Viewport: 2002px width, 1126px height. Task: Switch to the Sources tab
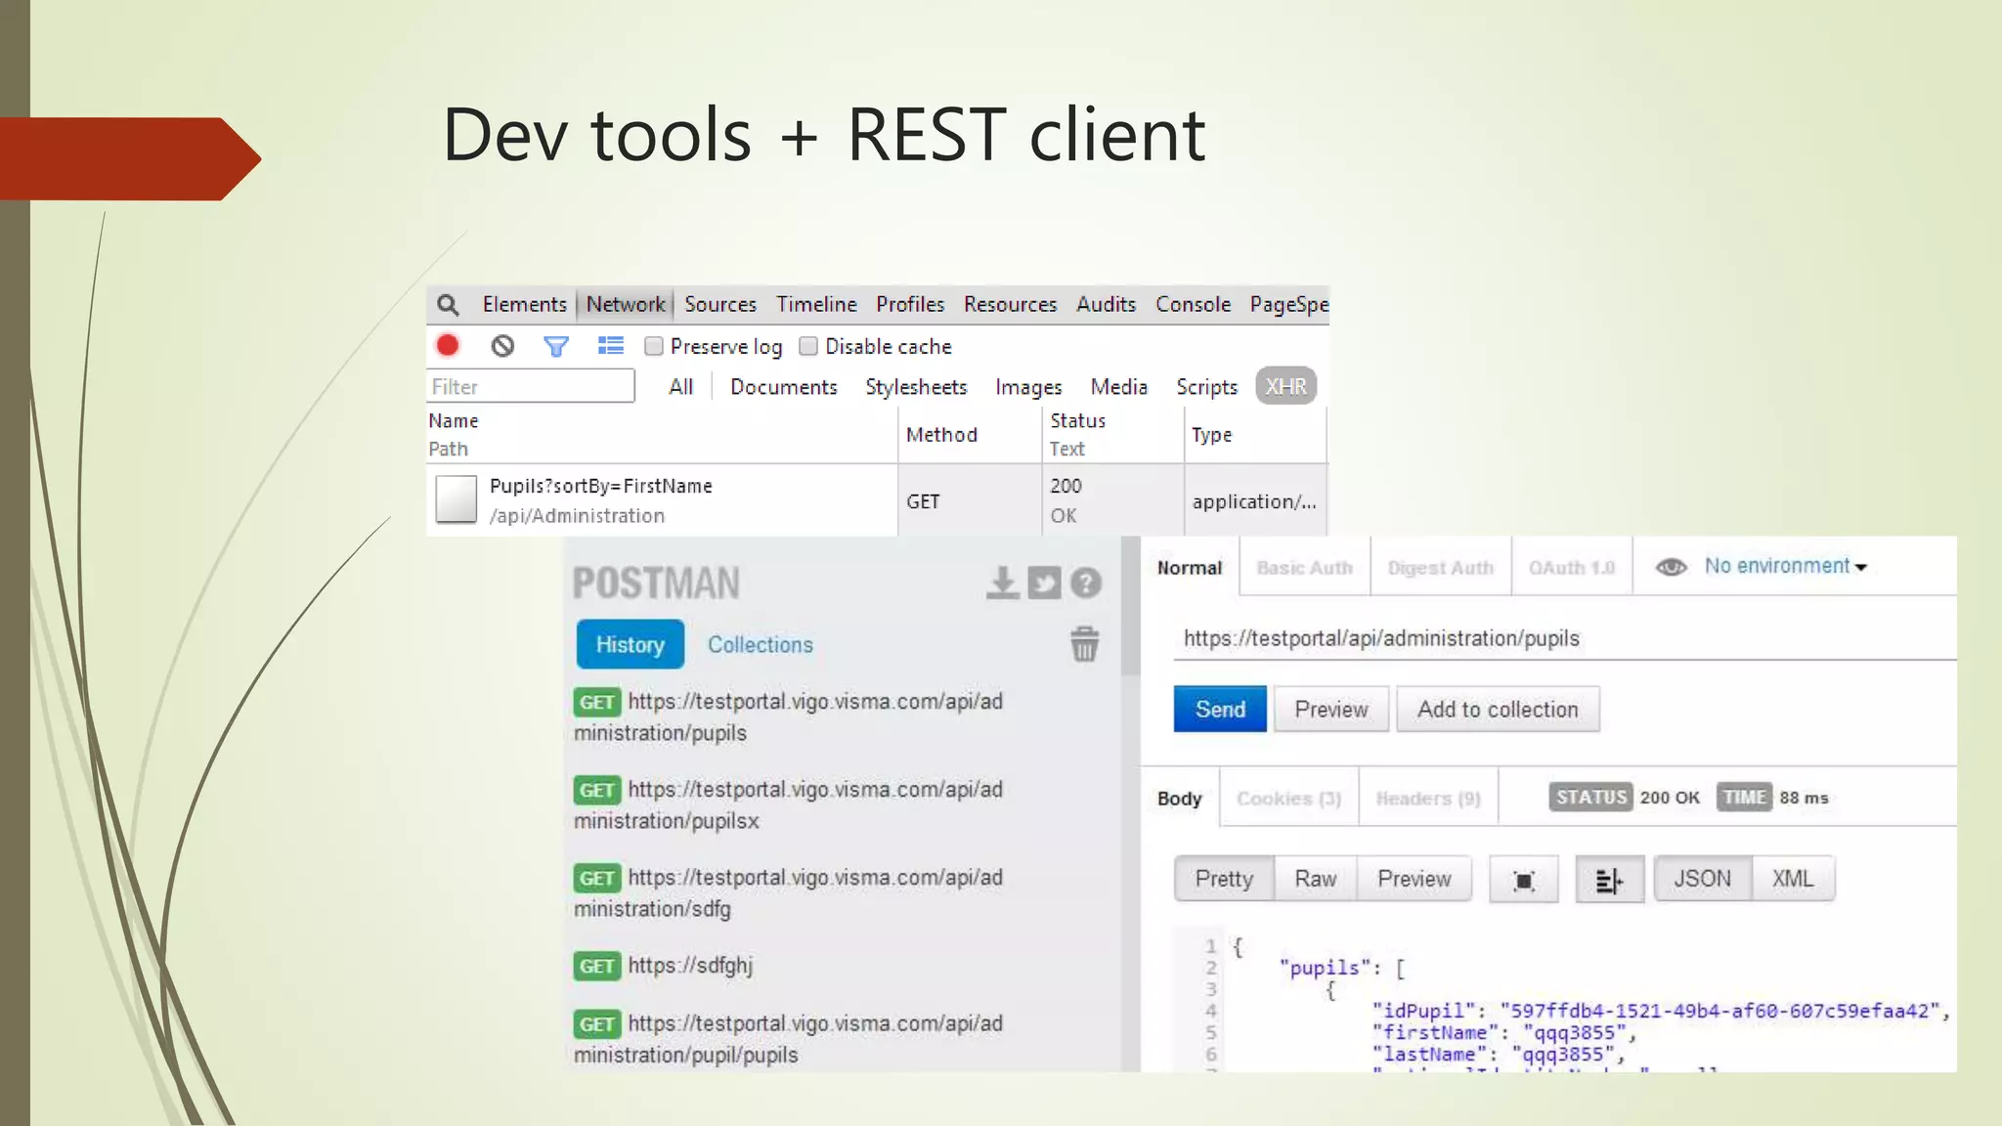tap(720, 305)
